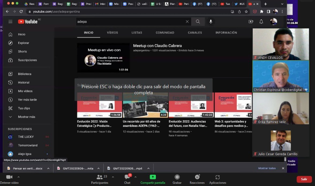Open arrow menu next to Participantes
This screenshot has height=186, width=315.
point(113,177)
